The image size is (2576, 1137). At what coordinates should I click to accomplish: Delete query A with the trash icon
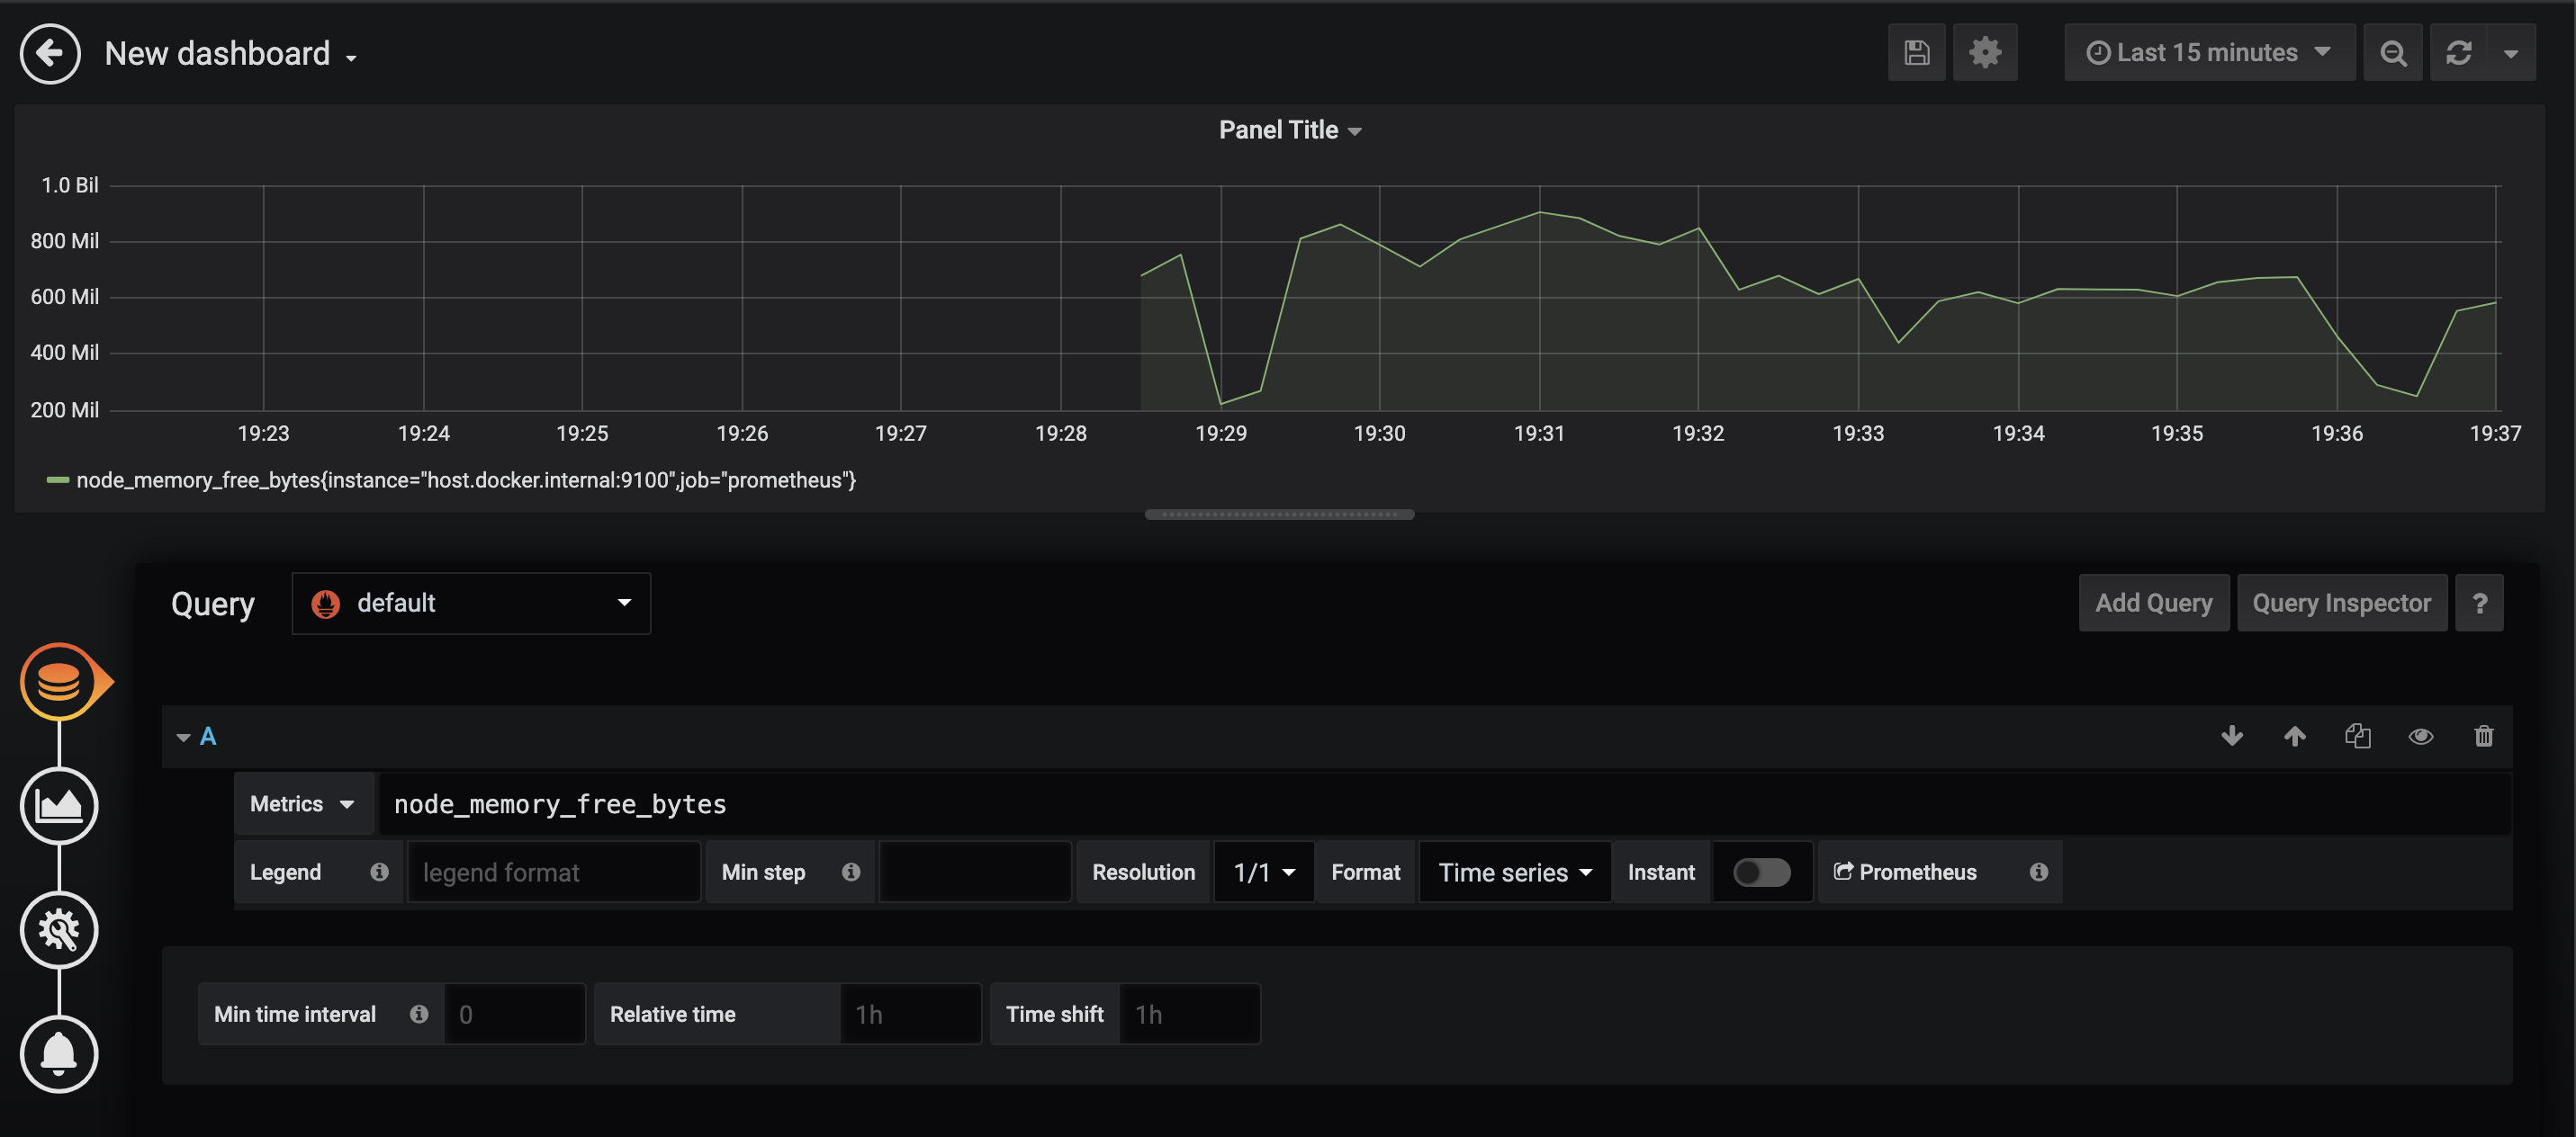(x=2483, y=737)
